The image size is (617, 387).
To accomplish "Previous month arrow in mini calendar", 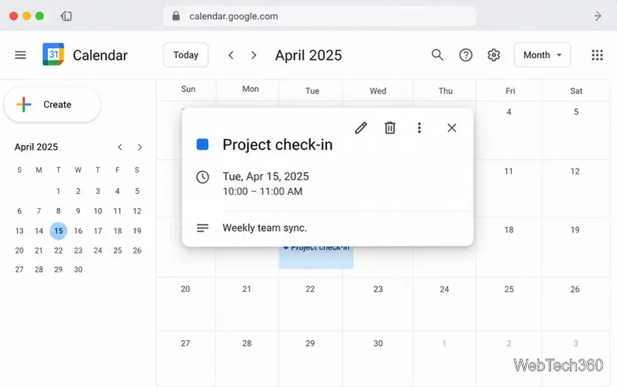I will click(120, 148).
